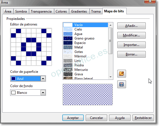Switch to the Sombra tab
The height and width of the screenshot is (126, 159).
coord(21,11)
